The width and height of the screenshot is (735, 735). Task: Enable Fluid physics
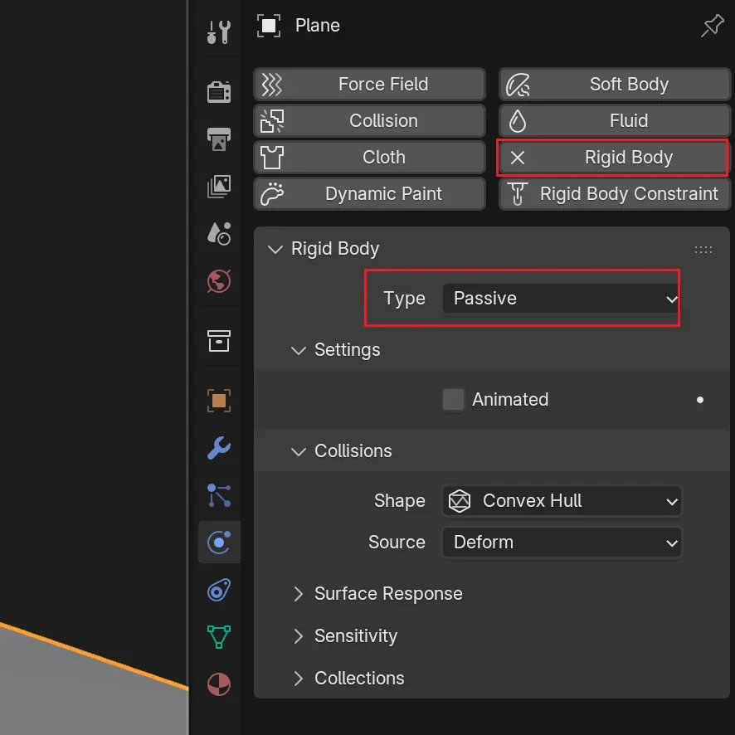615,121
